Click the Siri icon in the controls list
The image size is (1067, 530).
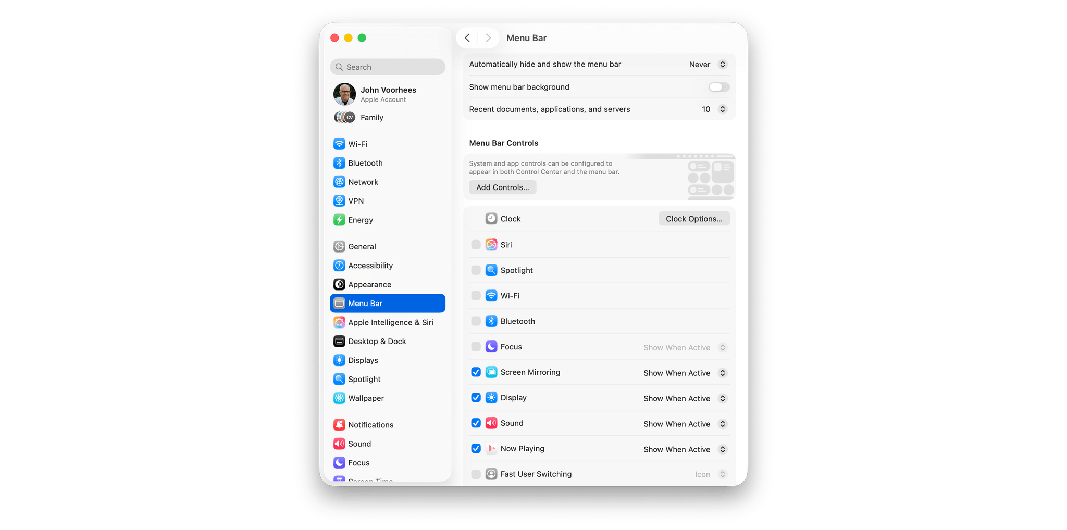point(491,245)
